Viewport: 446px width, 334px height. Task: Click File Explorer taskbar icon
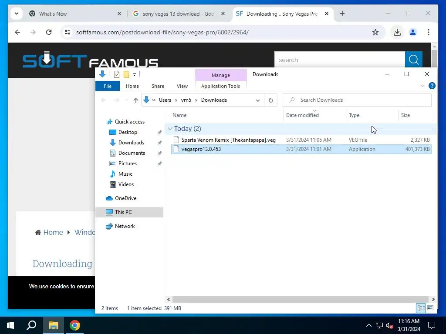[53, 325]
